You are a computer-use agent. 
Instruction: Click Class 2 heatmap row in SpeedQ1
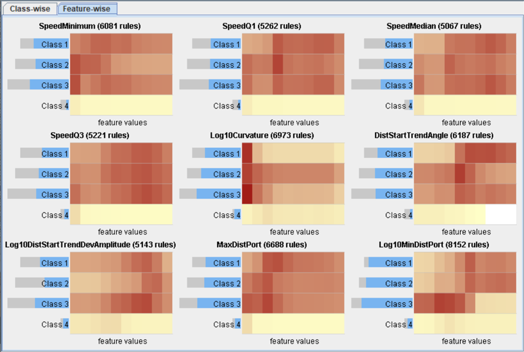pyautogui.click(x=293, y=65)
